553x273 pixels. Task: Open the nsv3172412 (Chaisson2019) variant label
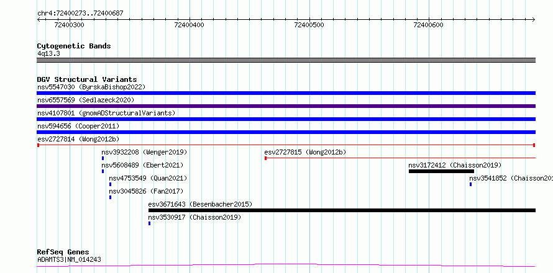(x=455, y=165)
